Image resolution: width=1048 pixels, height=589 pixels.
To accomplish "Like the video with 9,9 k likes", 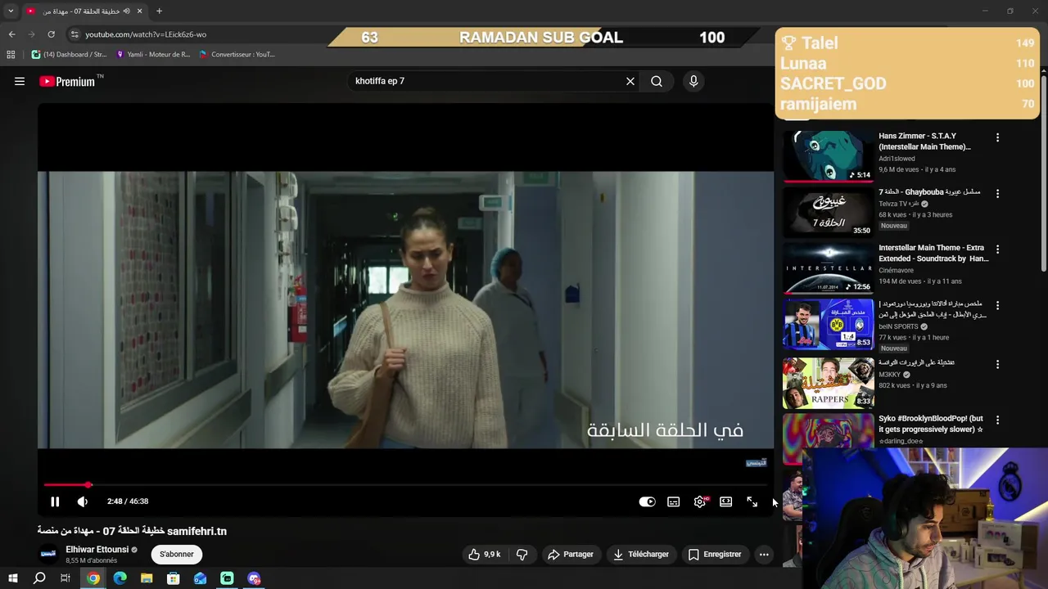I will click(x=485, y=554).
